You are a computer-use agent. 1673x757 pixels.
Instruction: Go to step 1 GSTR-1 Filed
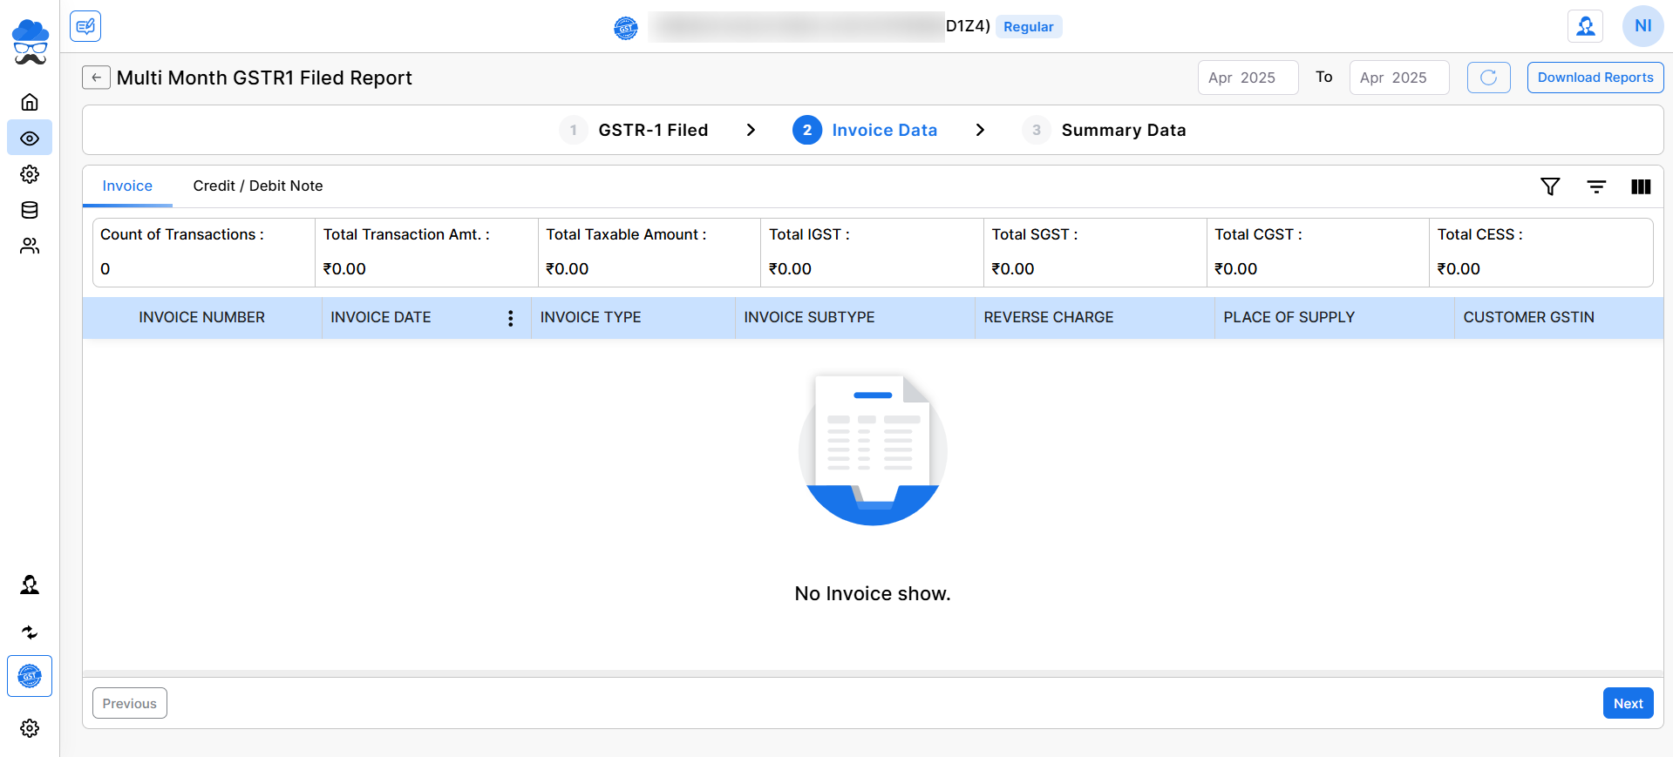pyautogui.click(x=634, y=130)
